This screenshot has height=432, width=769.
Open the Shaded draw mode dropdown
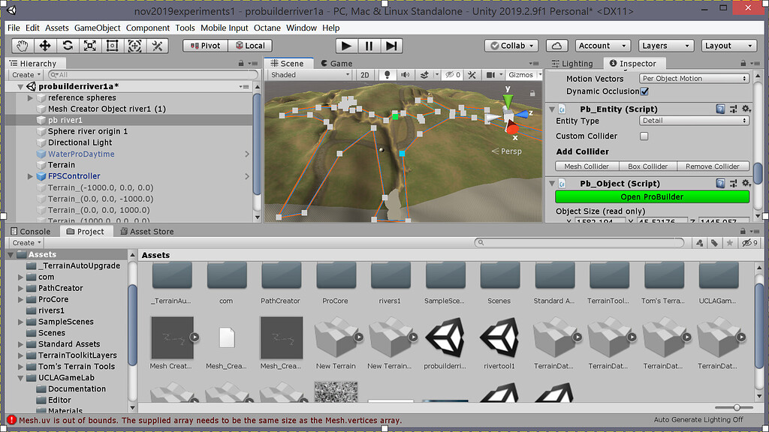tap(308, 74)
